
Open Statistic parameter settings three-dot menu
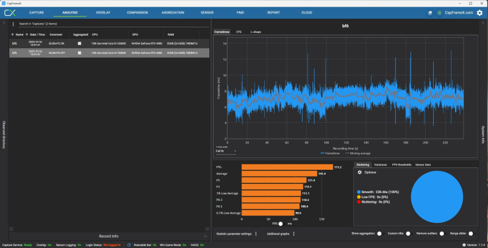click(x=256, y=233)
